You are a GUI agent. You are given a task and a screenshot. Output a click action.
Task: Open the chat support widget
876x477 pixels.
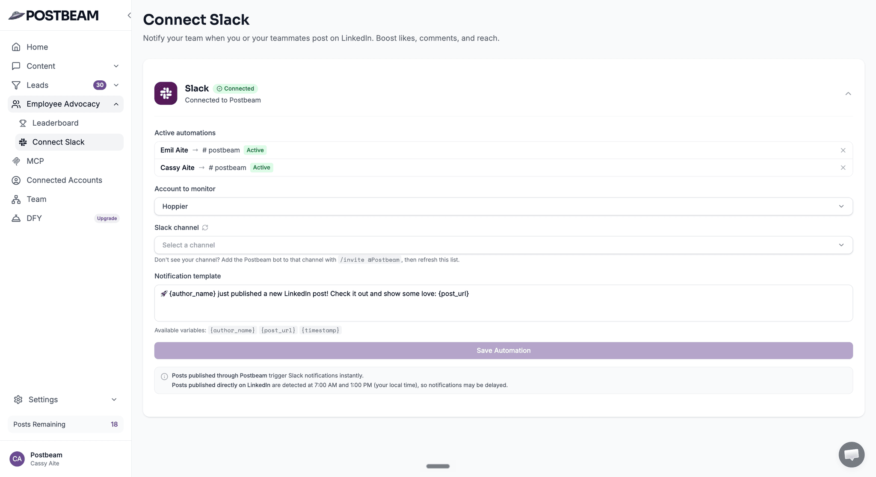pos(851,454)
